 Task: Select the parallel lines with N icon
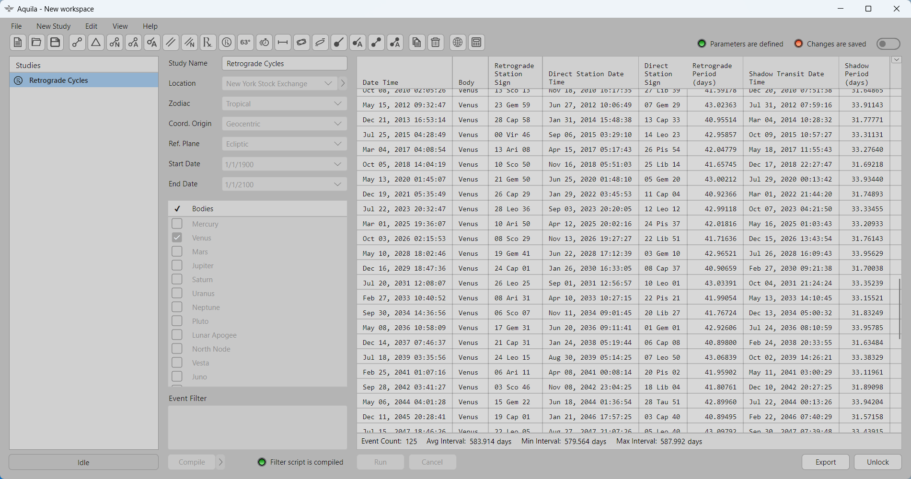point(189,43)
